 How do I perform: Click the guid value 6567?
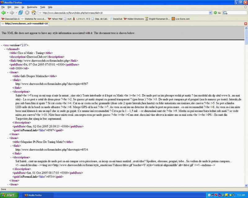tap(51, 130)
